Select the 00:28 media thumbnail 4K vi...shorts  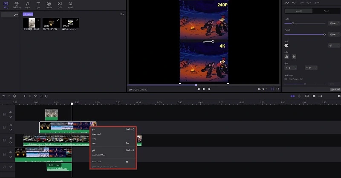click(70, 23)
